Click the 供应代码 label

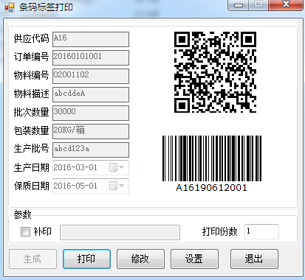[x=31, y=38]
